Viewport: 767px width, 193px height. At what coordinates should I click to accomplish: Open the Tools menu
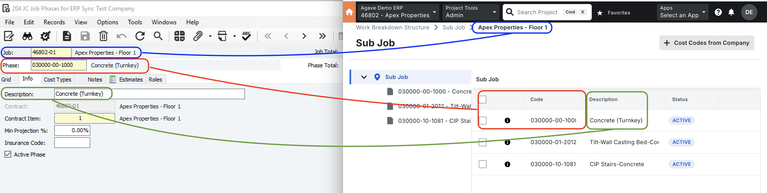(135, 22)
